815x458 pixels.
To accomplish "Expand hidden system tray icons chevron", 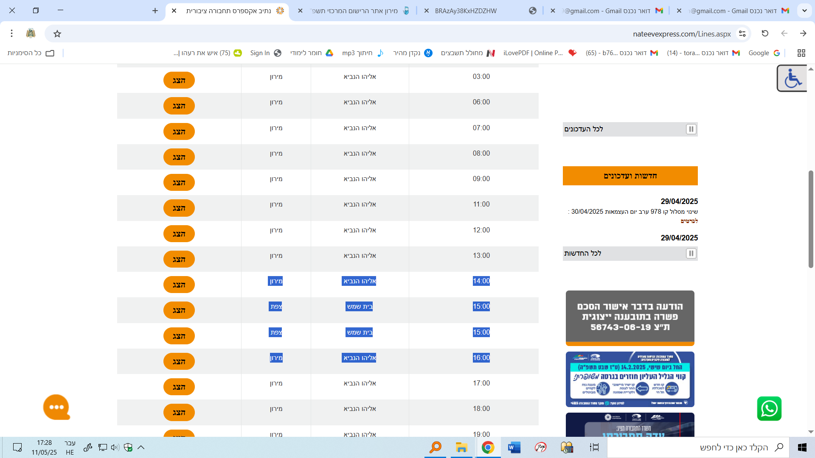I will pyautogui.click(x=141, y=447).
